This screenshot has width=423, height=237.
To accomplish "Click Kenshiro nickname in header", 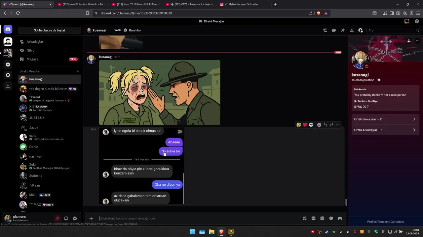I will tap(135, 30).
